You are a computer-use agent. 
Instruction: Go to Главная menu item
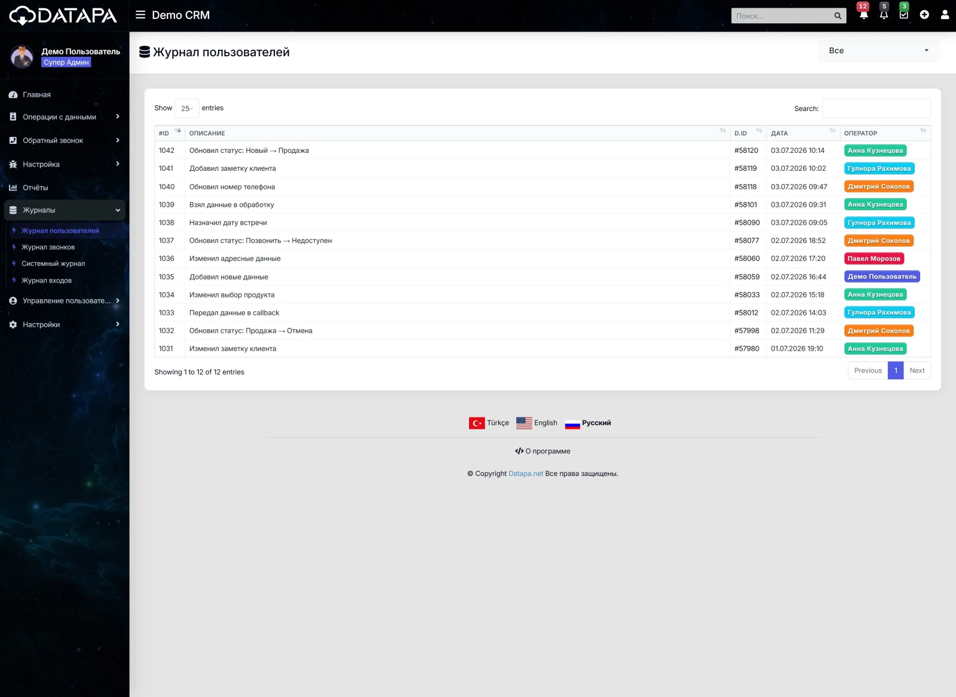(x=36, y=95)
